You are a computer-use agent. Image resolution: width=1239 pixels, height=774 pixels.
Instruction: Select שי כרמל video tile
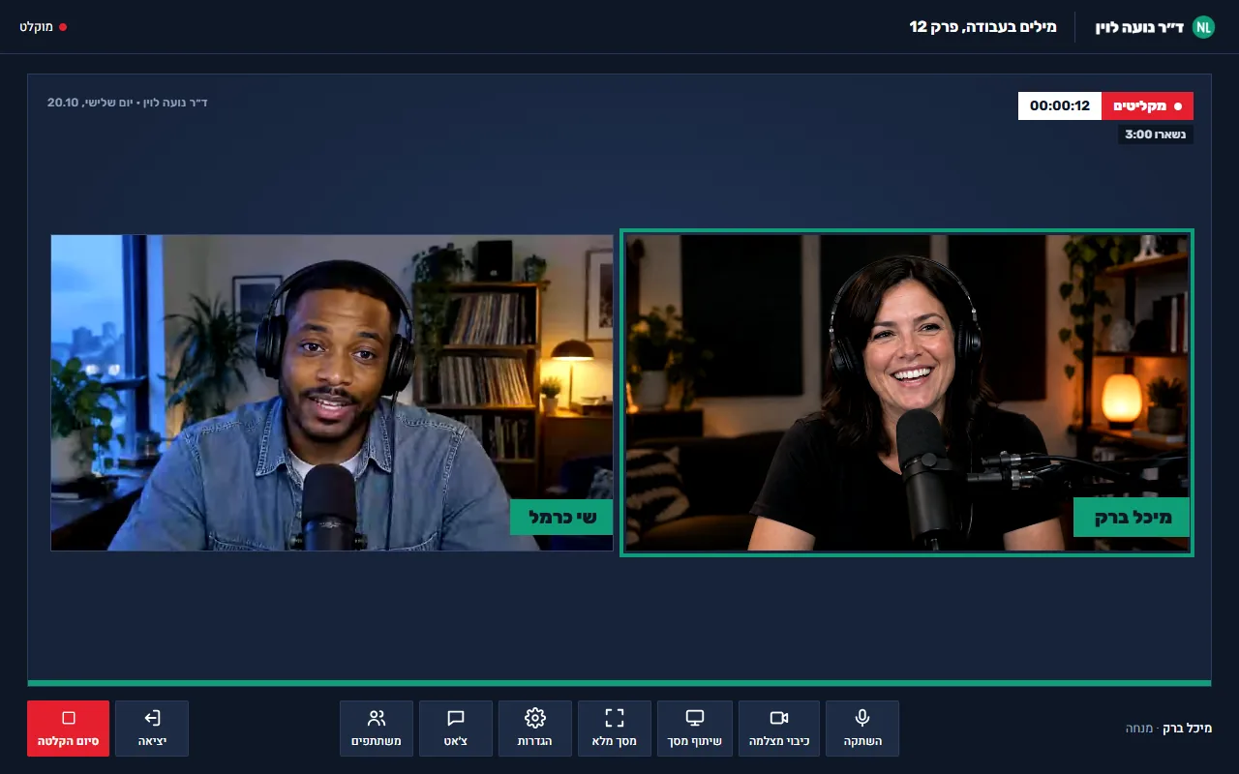click(332, 393)
